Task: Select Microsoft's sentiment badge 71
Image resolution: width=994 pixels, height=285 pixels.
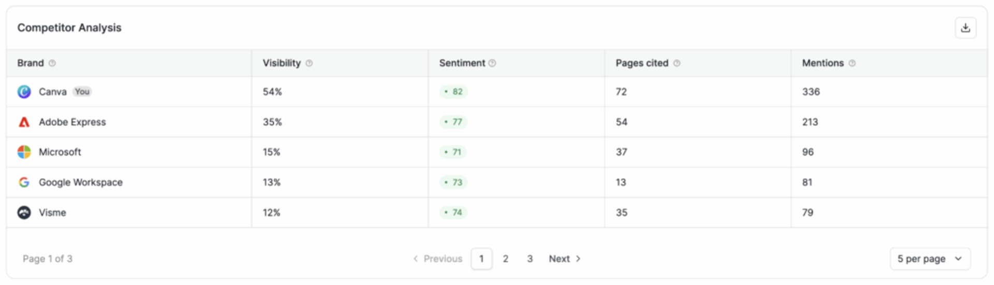Action: [453, 152]
